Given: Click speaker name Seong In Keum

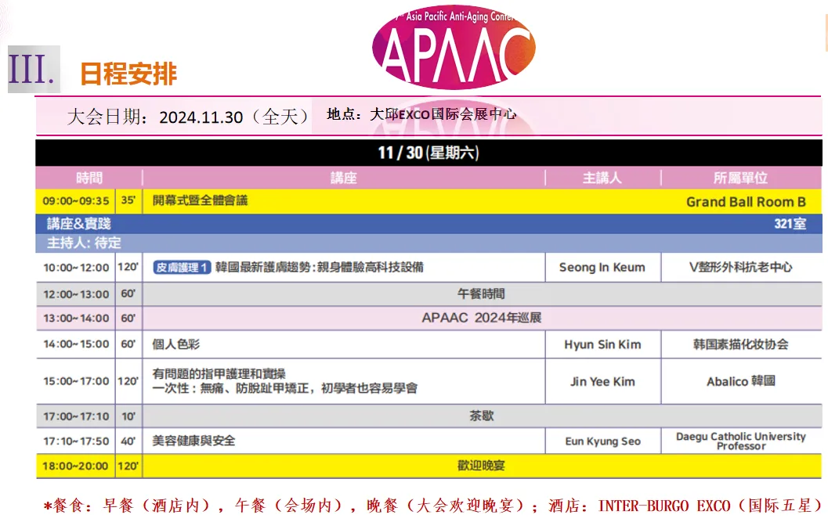Looking at the screenshot, I should coord(602,268).
